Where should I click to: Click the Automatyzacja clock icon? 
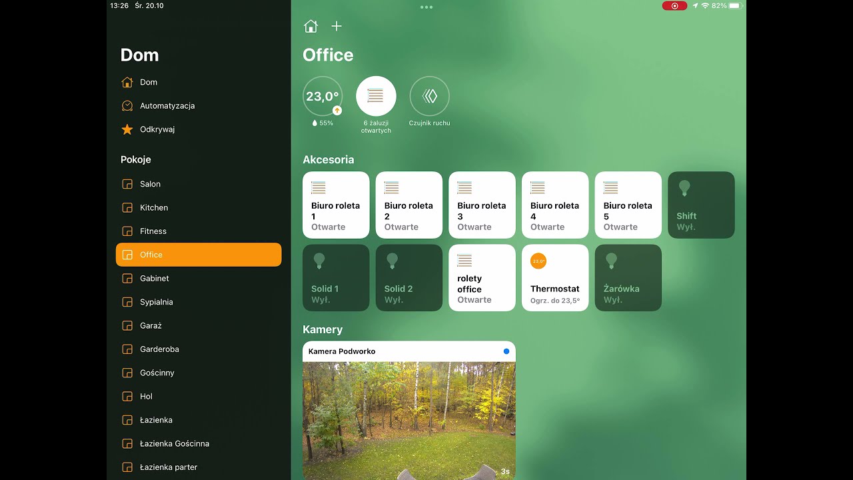(x=127, y=105)
